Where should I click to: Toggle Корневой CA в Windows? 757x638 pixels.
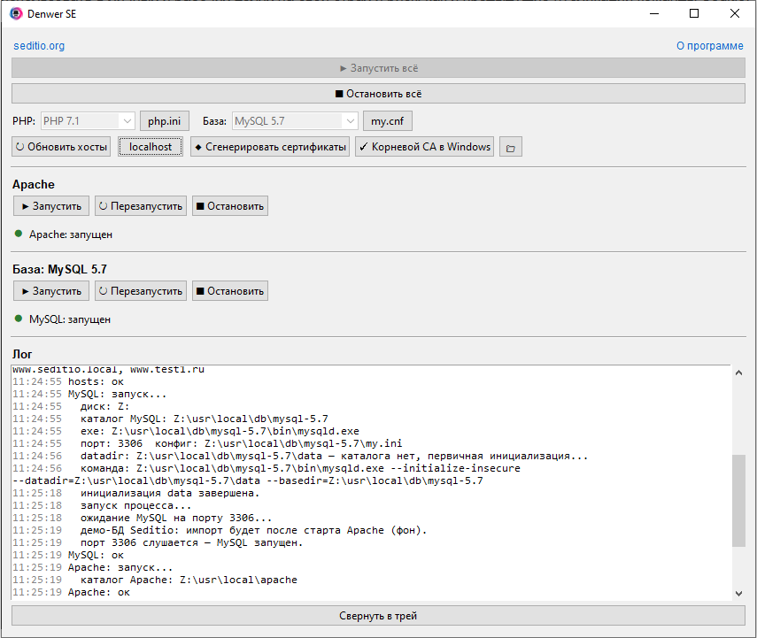click(x=425, y=147)
